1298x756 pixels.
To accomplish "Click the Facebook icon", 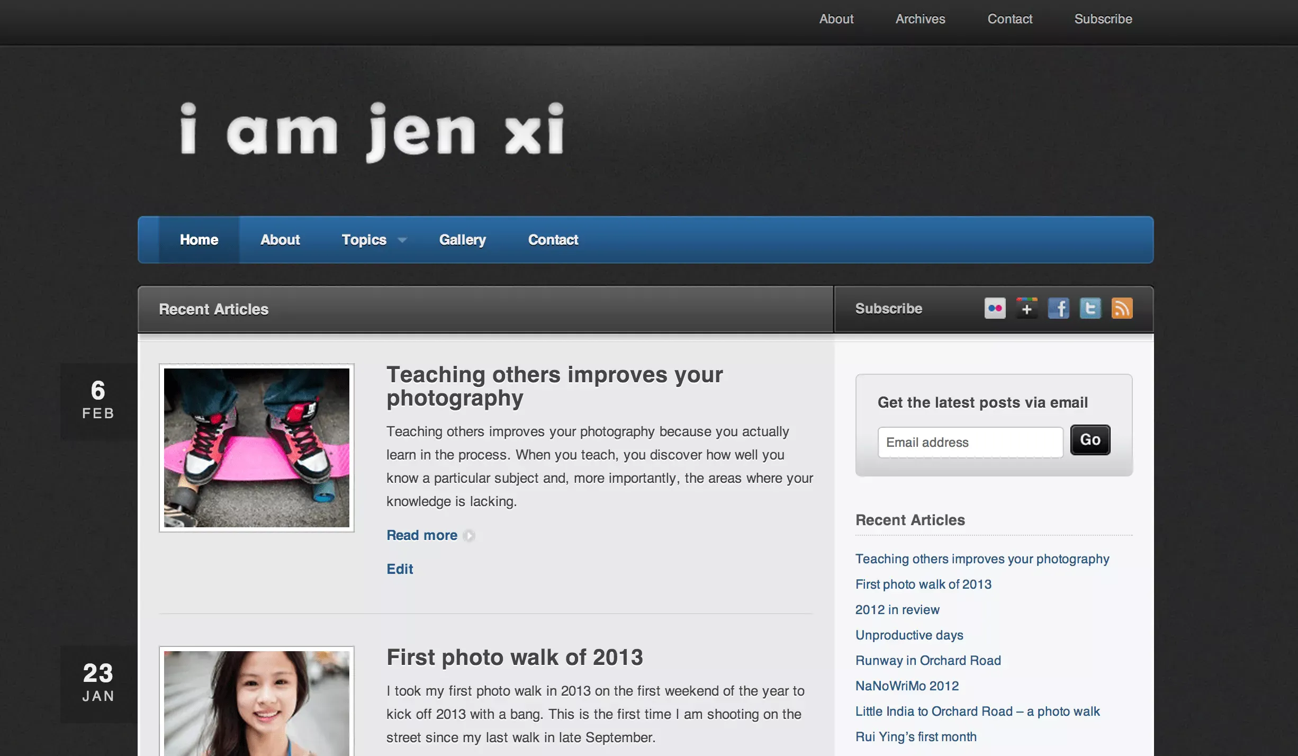I will [1058, 308].
